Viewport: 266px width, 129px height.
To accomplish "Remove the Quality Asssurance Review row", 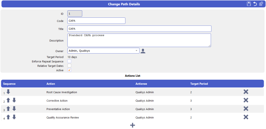I will coord(246,117).
